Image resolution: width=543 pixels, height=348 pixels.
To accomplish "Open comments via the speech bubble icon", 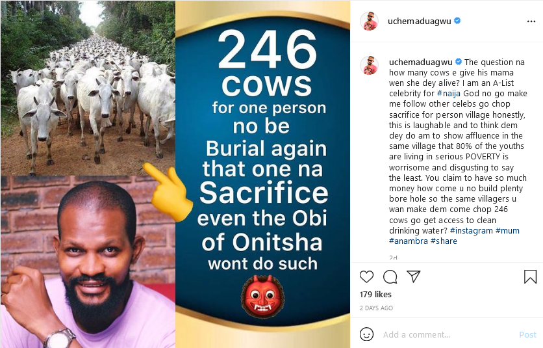I will (x=390, y=276).
